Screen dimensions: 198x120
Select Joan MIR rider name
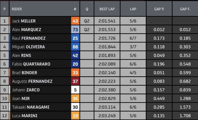(21, 98)
